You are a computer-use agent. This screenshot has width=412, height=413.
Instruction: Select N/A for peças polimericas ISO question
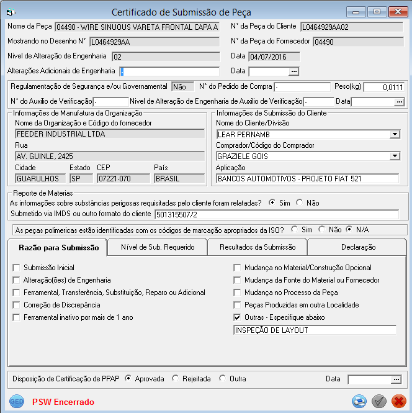pos(349,229)
